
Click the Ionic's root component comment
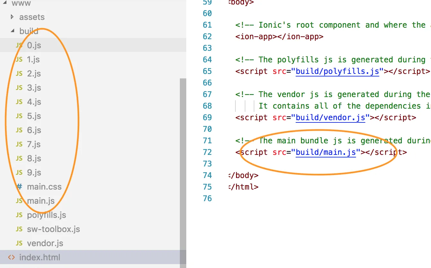tap(333, 25)
